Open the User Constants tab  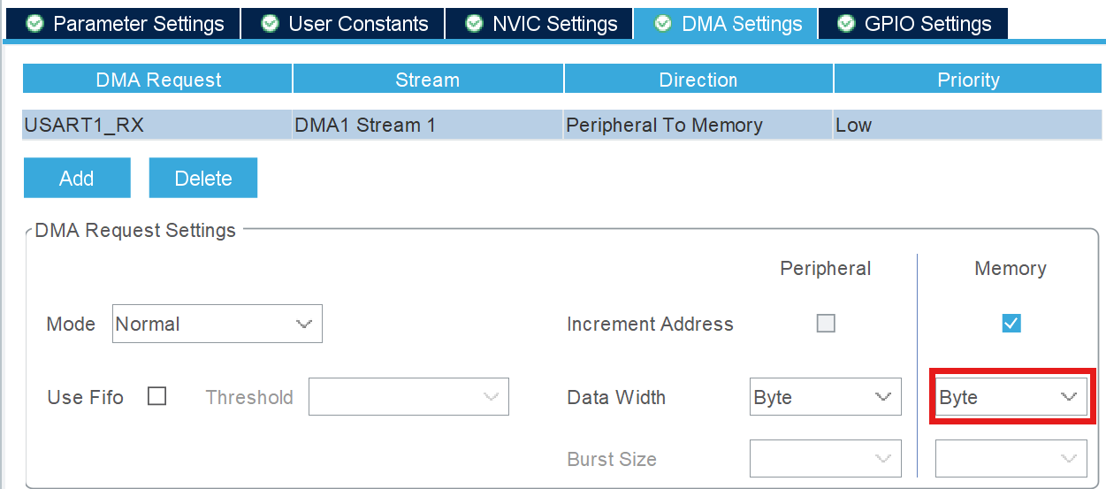coord(342,24)
